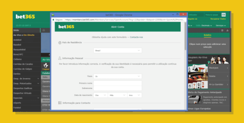Click the home icon in the background bet365 page
Image resolution: width=244 pixels, height=123 pixels.
44,30
